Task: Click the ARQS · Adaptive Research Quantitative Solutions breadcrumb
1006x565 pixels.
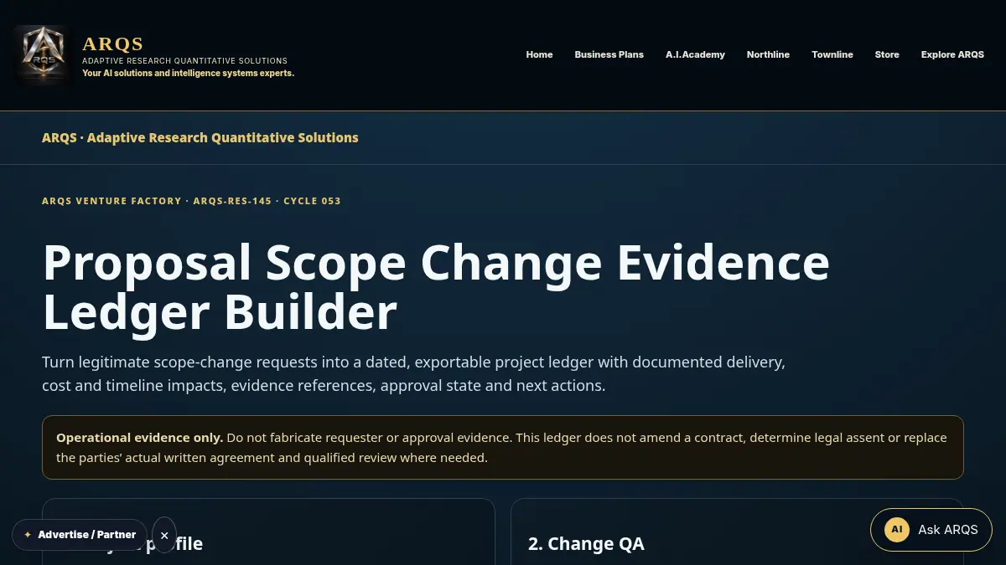Action: pyautogui.click(x=200, y=137)
